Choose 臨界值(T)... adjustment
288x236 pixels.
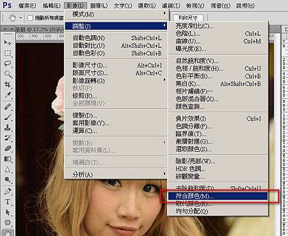pyautogui.click(x=218, y=134)
